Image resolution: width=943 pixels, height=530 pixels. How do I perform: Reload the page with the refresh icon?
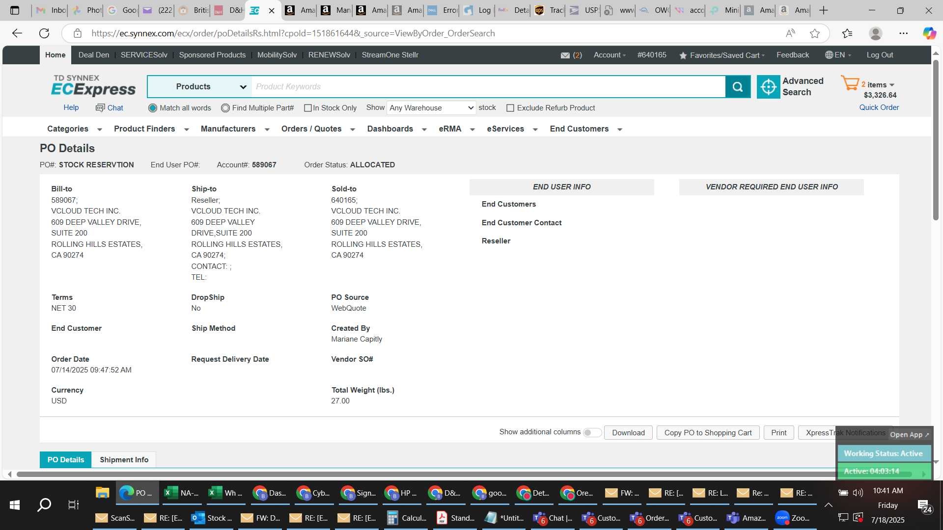click(44, 33)
